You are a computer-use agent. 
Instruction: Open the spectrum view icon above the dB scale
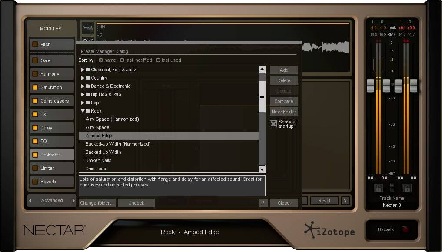click(x=88, y=28)
